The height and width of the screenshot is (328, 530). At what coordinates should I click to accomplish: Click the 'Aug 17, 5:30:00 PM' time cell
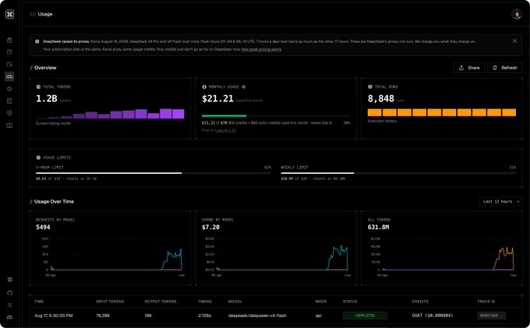[54, 316]
